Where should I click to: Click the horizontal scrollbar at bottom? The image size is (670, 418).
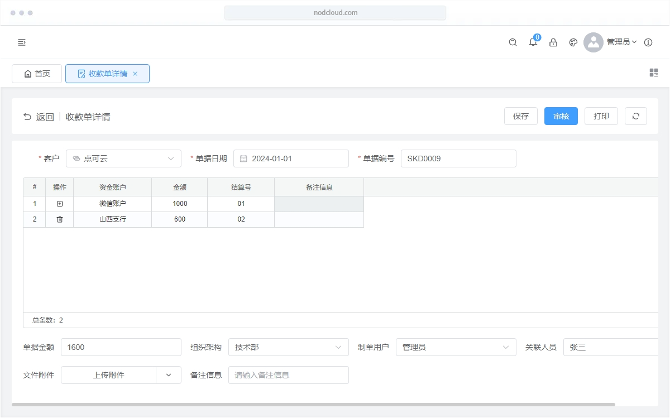click(313, 405)
